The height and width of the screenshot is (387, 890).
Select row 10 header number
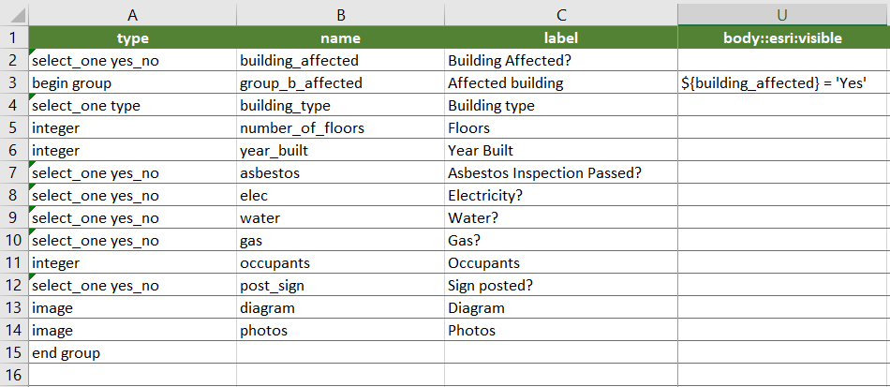(x=13, y=241)
